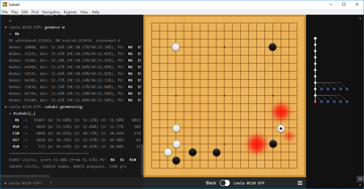Click R6 on the Nodes: 93100 line

pyautogui.click(x=130, y=100)
